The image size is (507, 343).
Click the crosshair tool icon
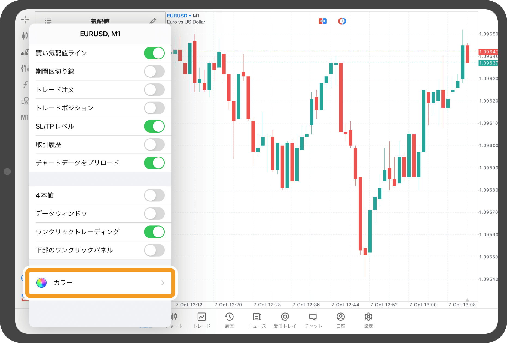point(25,19)
